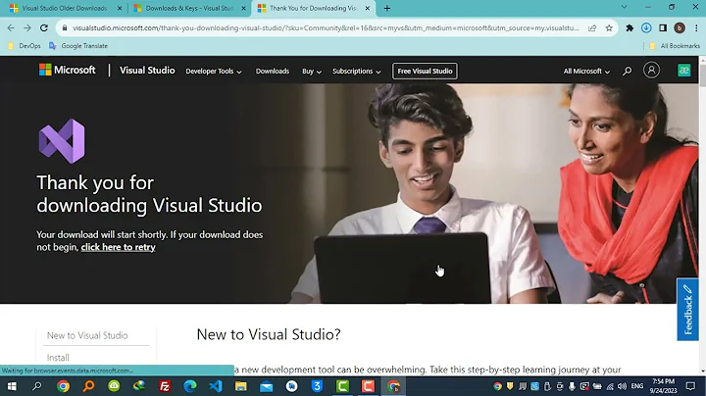The image size is (706, 396).
Task: Select Install in the sidebar list
Action: click(58, 358)
